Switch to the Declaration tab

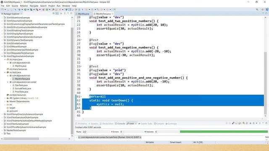(106, 124)
